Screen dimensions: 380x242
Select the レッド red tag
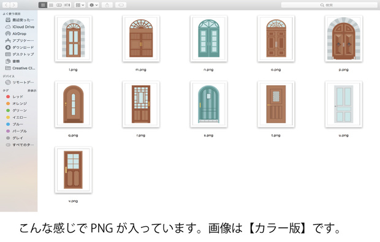pyautogui.click(x=15, y=97)
